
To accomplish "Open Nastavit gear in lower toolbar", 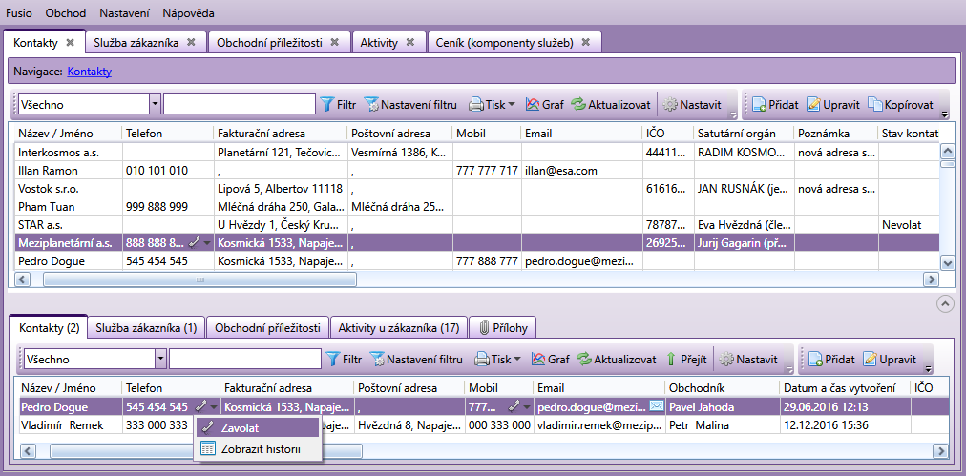I will pyautogui.click(x=748, y=359).
